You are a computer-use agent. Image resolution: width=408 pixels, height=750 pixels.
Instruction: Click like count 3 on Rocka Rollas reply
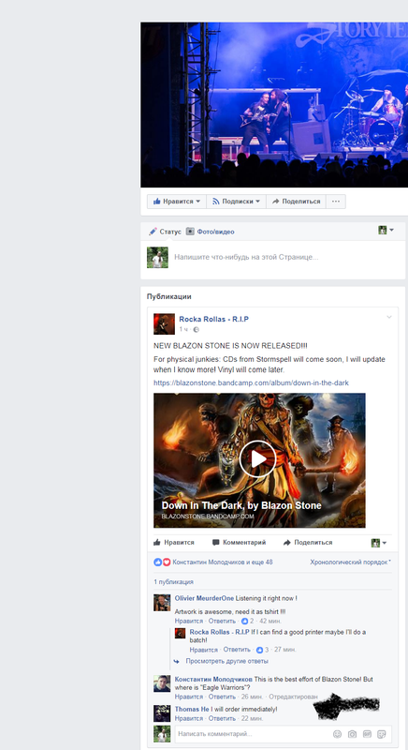click(262, 650)
